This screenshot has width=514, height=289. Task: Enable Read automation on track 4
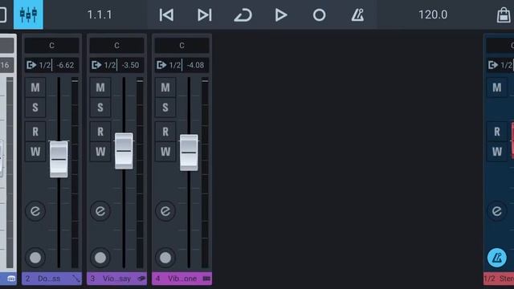tap(165, 132)
